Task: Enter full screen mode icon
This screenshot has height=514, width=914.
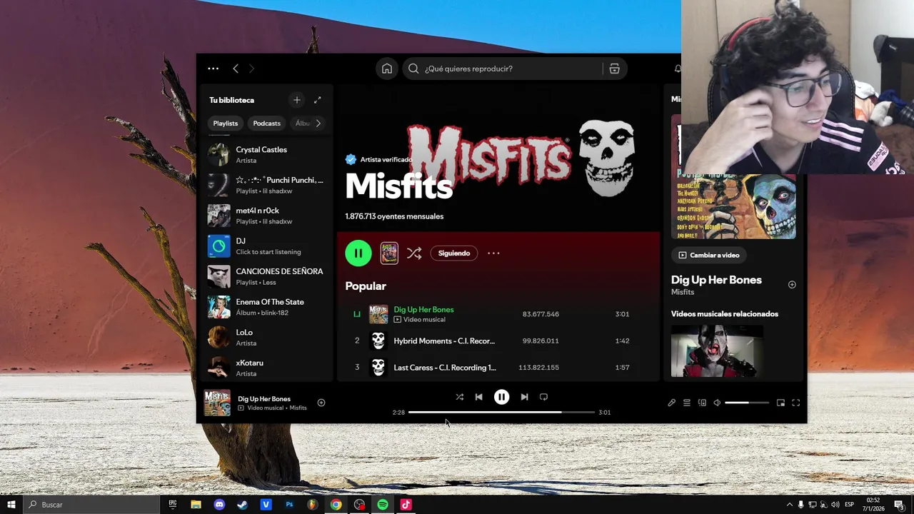Action: tap(796, 403)
